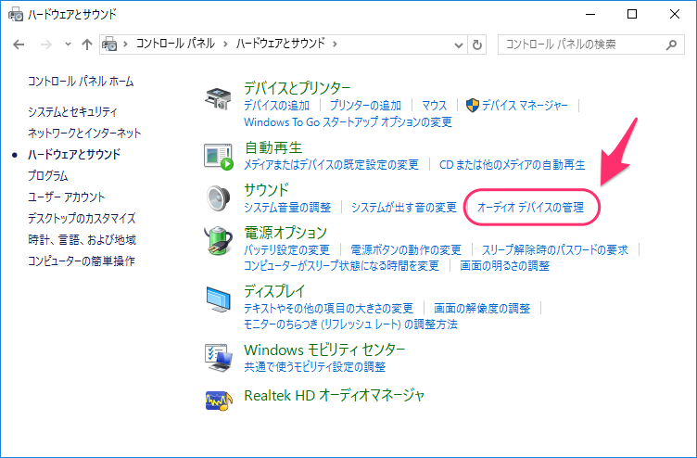Screen dimensions: 697x458
Task: Open the Windows モビリティ センター heading
Action: click(324, 350)
